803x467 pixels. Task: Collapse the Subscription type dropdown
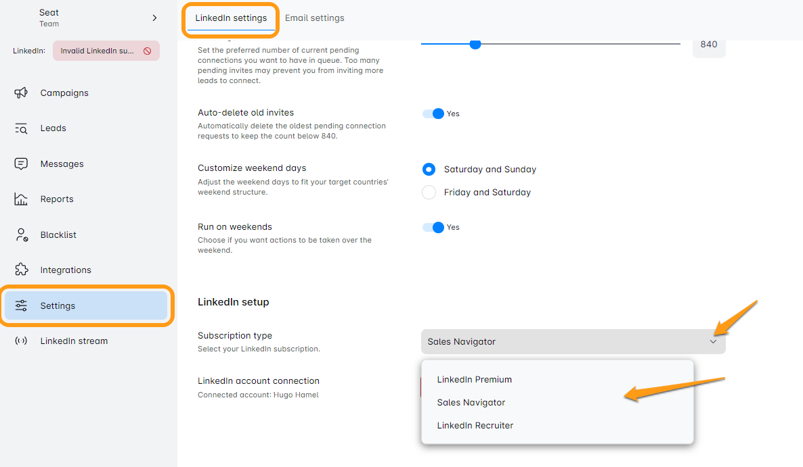pyautogui.click(x=713, y=342)
